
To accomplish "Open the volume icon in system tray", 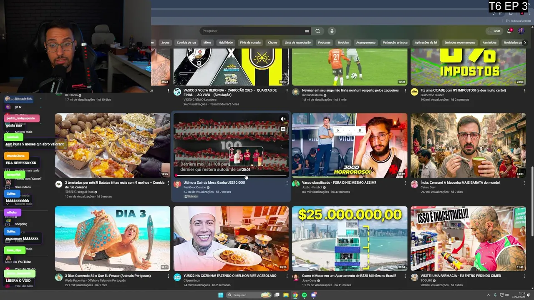I will tap(507, 295).
